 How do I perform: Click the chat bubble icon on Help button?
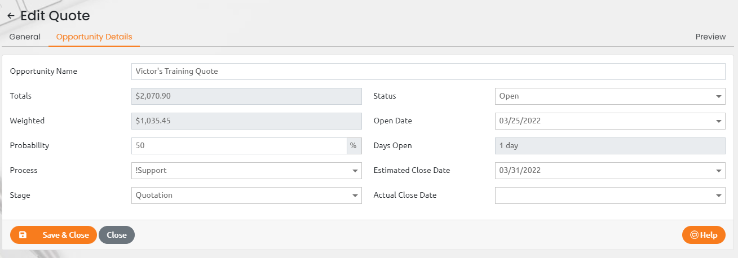(695, 235)
